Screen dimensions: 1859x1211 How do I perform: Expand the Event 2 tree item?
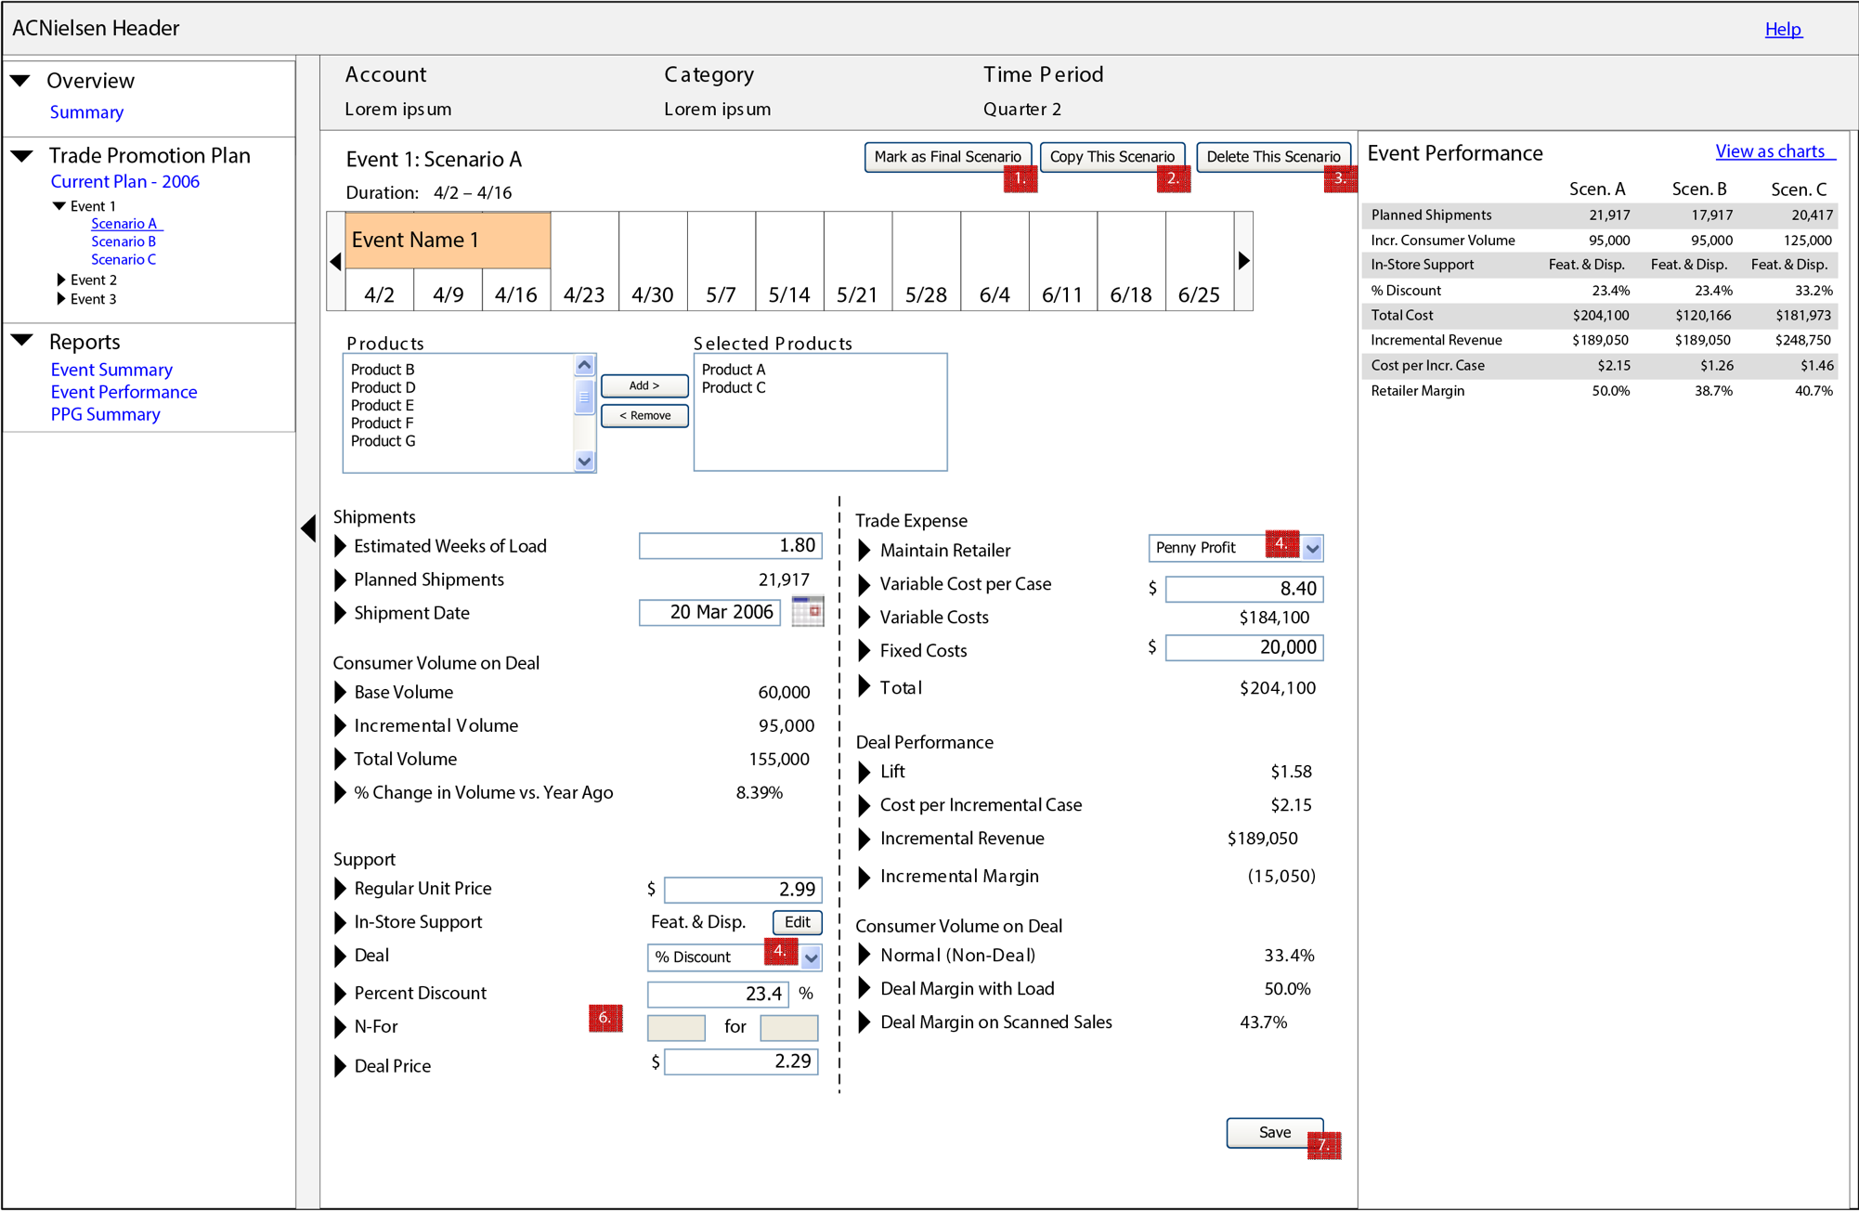coord(62,279)
